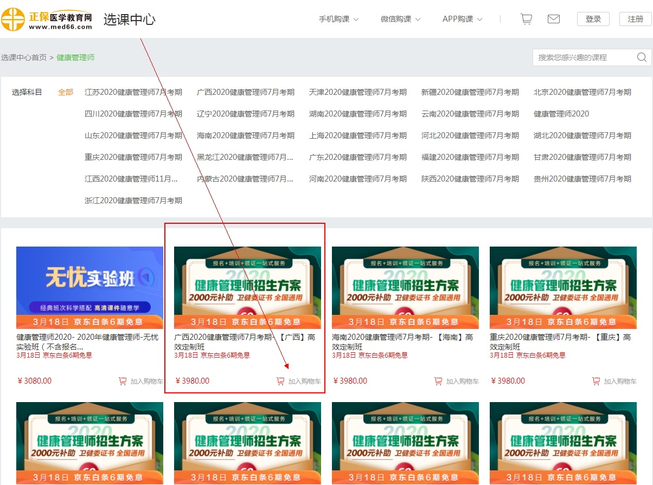Image resolution: width=653 pixels, height=485 pixels.
Task: Click the 正保医学教育网 logo
Action: [x=47, y=20]
